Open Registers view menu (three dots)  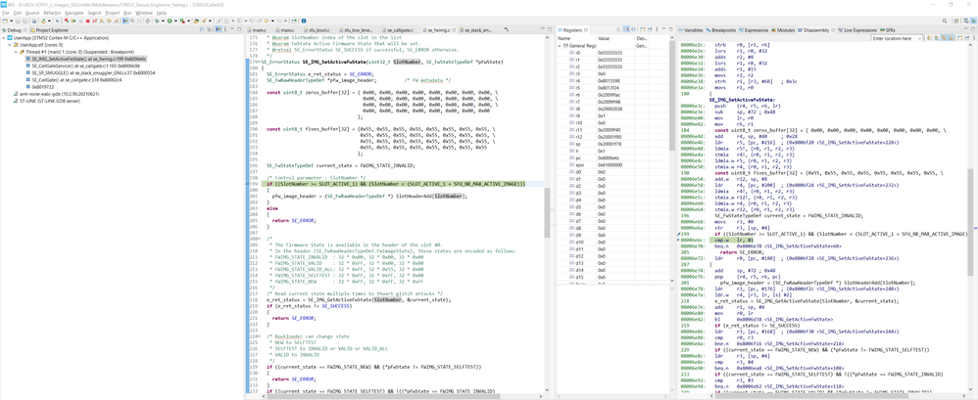(657, 29)
